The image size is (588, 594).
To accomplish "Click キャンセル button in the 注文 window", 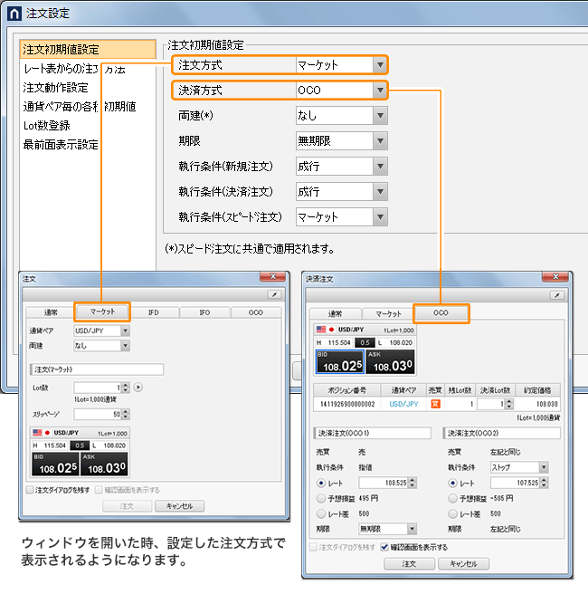I will pos(180,506).
